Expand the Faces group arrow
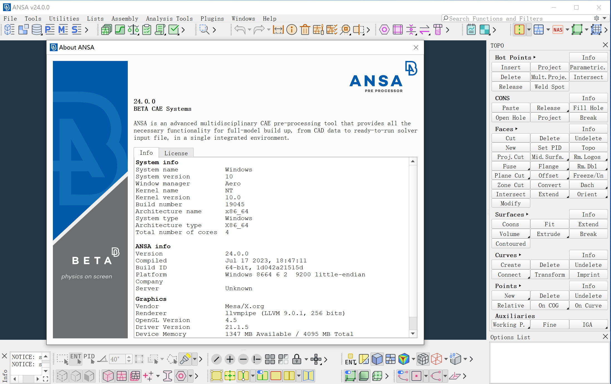The image size is (611, 384). pos(516,129)
